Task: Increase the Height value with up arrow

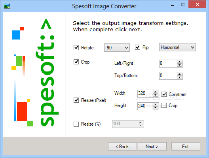Action: pyautogui.click(x=156, y=105)
